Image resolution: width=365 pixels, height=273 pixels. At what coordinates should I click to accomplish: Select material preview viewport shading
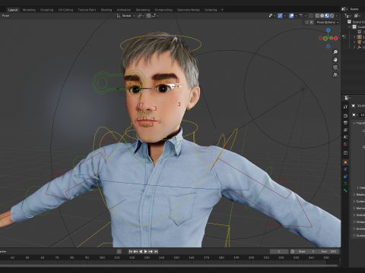tap(327, 16)
